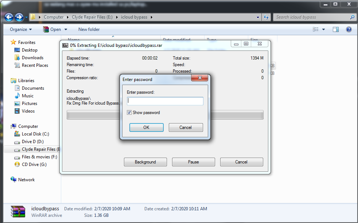Refresh the icloud bypass folder view
This screenshot has width=358, height=223.
[x=266, y=17]
